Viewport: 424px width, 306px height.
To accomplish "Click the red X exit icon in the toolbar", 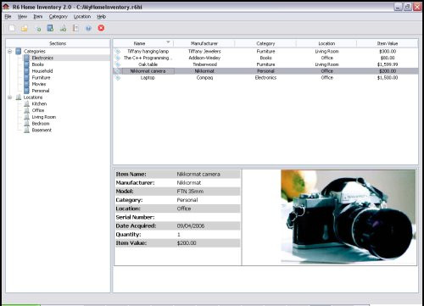I will 101,28.
